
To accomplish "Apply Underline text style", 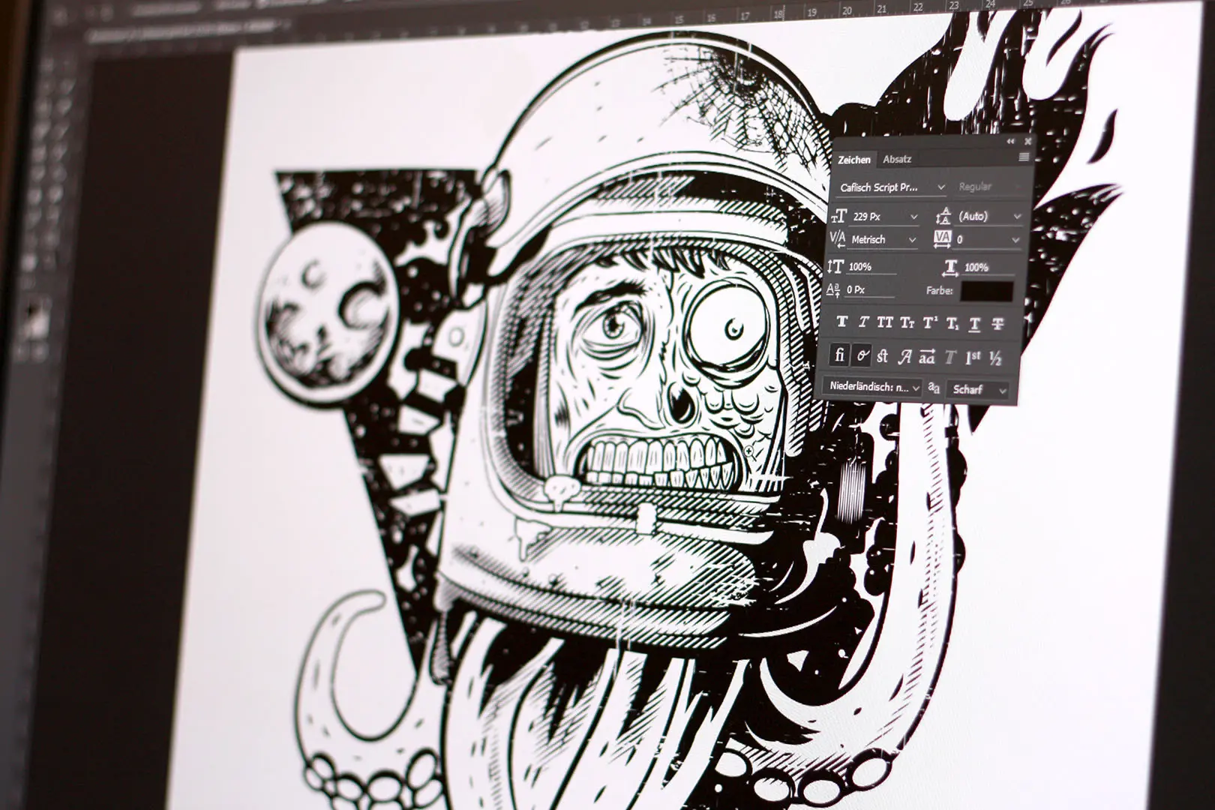I will 974,324.
